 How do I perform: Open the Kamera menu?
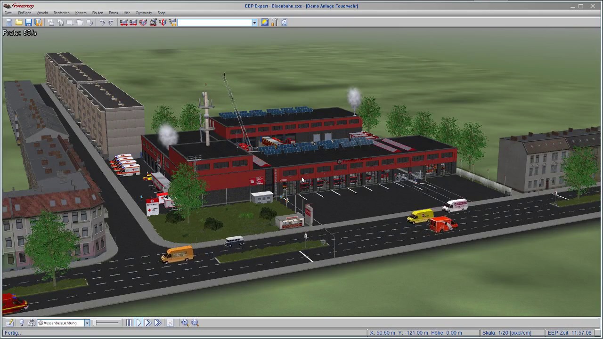click(81, 13)
